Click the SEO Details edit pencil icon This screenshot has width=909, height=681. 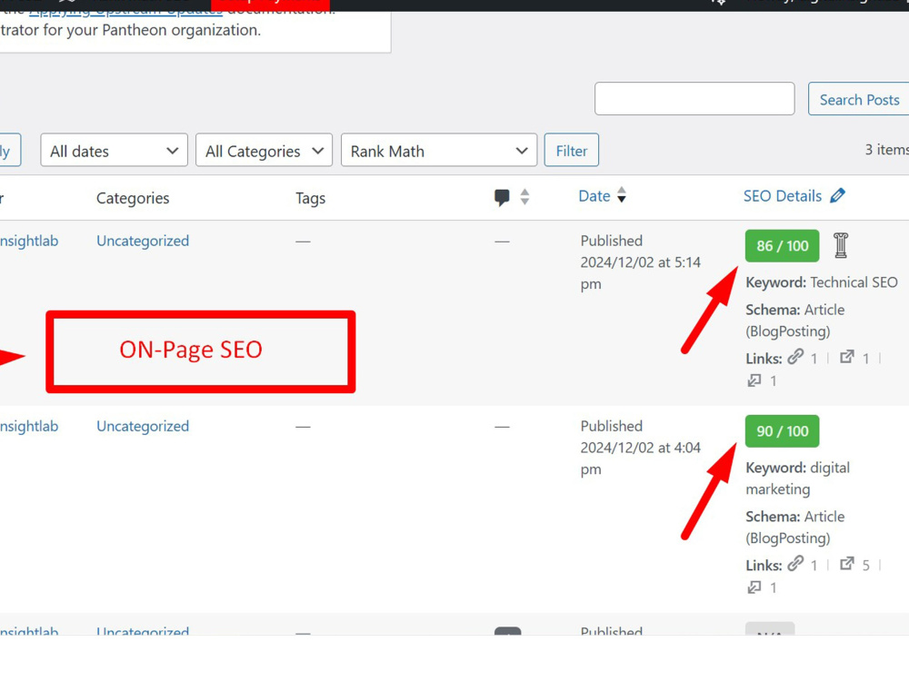click(837, 196)
